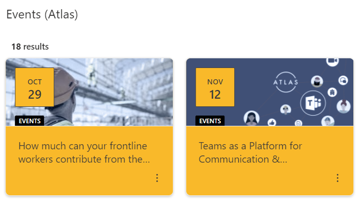Image resolution: width=360 pixels, height=203 pixels.
Task: Open 'Teams as a Platform for Communication' event
Action: tap(250, 152)
